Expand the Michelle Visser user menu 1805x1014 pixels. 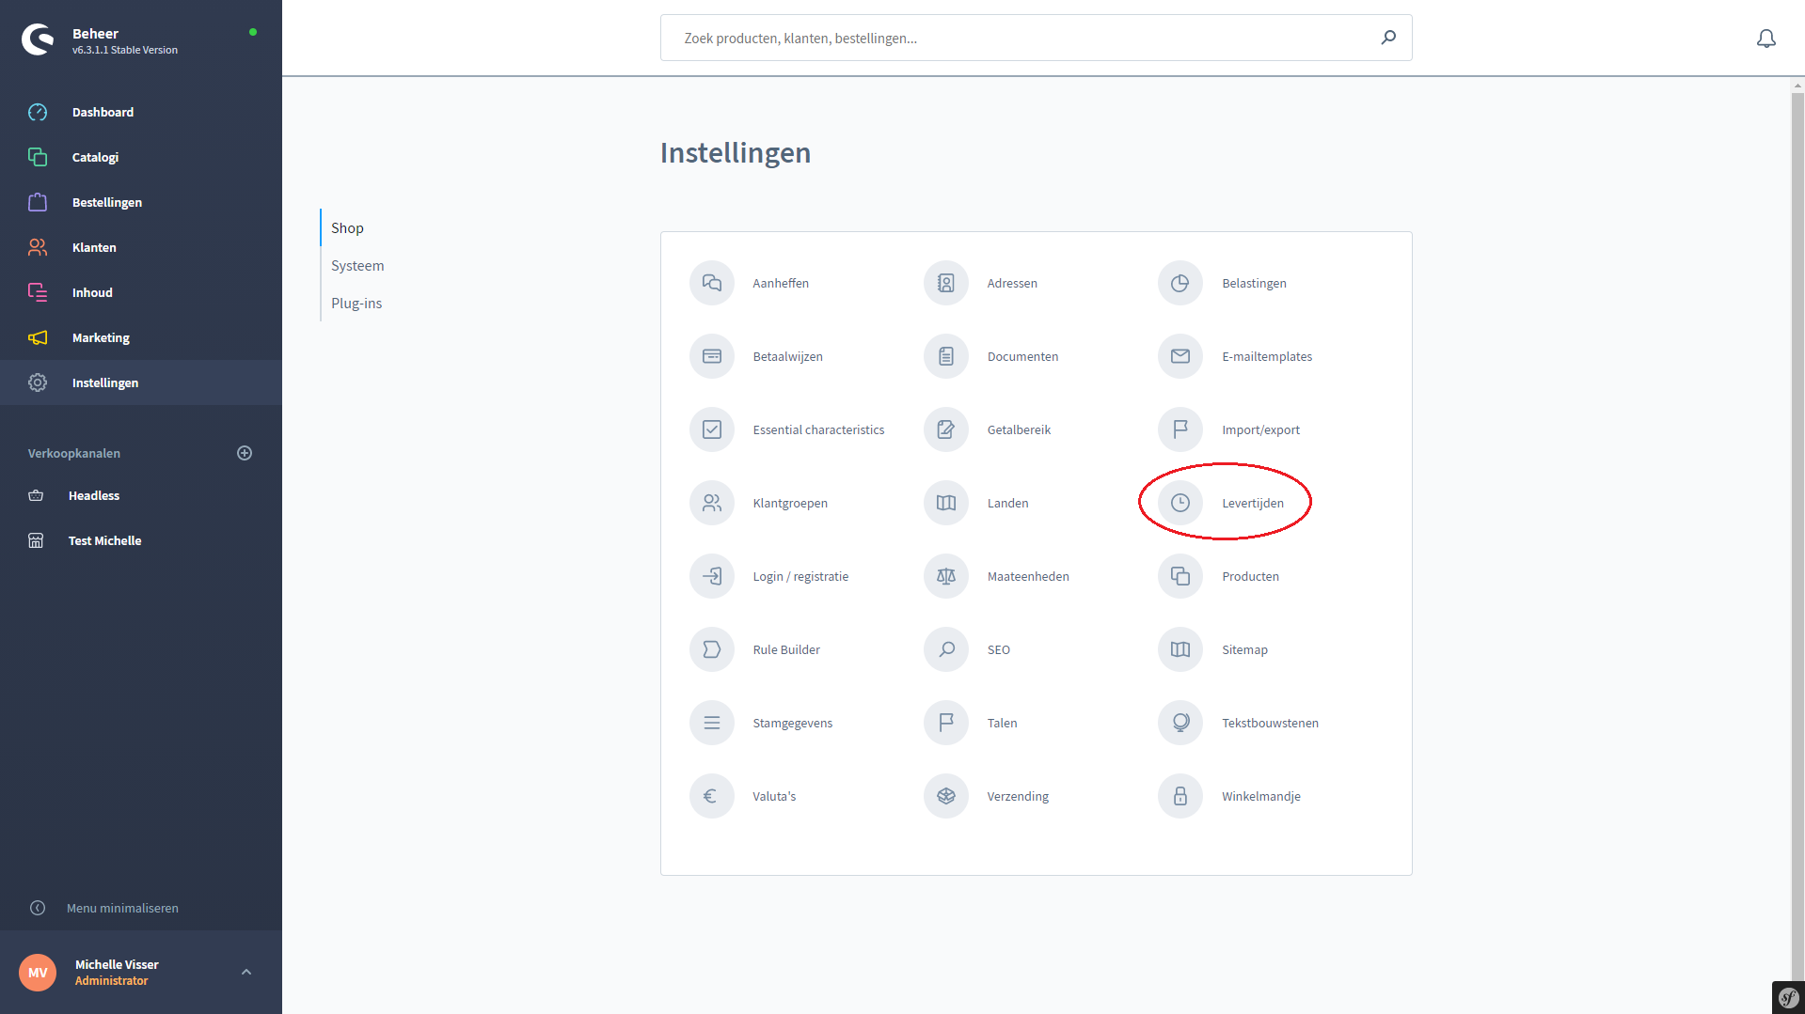coord(246,972)
